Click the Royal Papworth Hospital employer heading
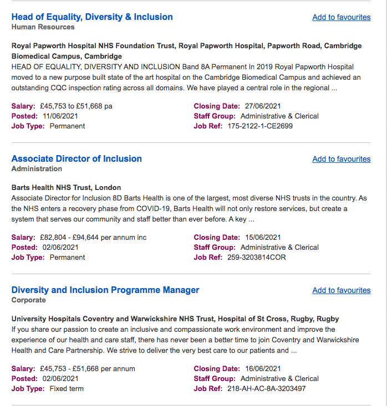The height and width of the screenshot is (406, 387). tap(186, 45)
